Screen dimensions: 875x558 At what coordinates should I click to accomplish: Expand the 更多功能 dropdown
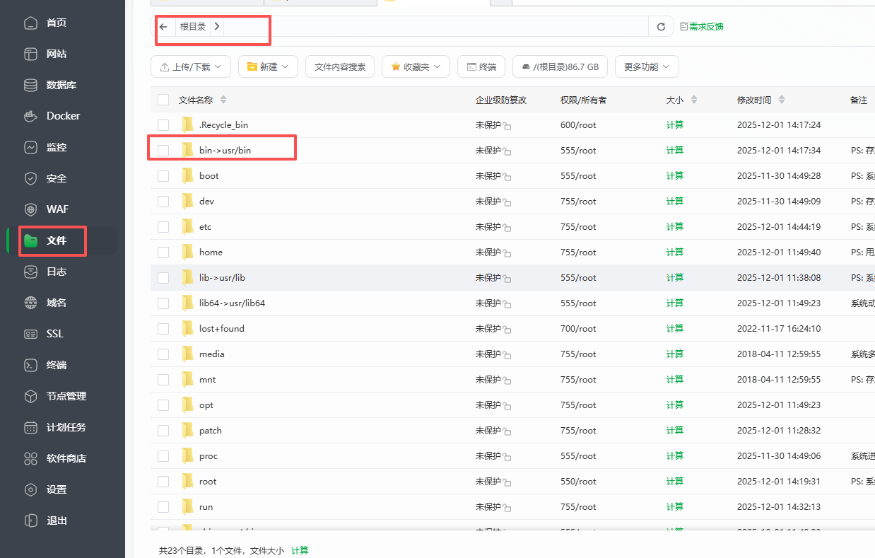click(647, 67)
